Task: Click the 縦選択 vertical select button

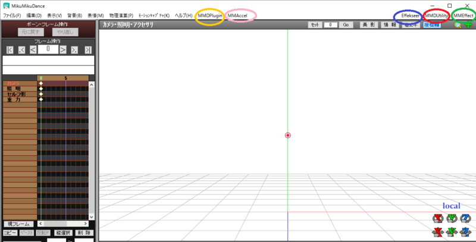Action: click(63, 233)
